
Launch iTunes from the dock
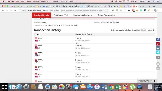pos(97,87)
